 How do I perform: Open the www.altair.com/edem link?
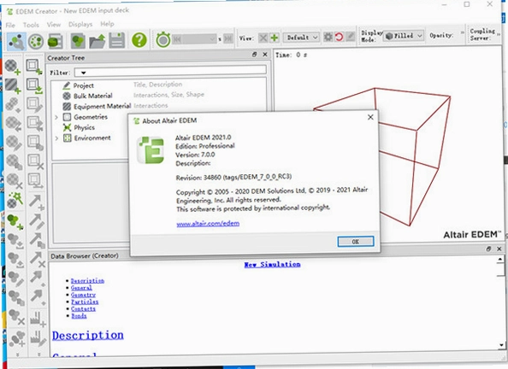coord(208,223)
